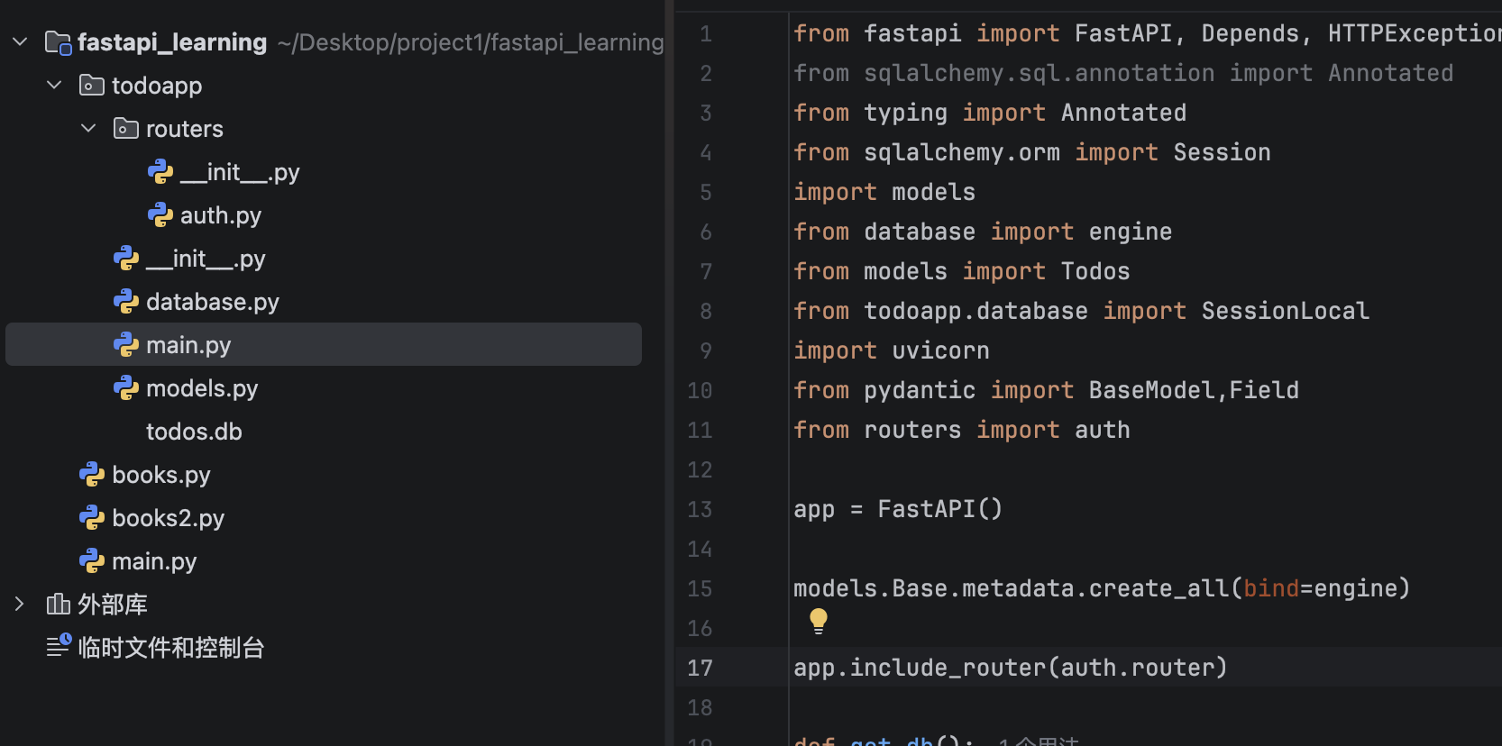This screenshot has width=1502, height=746.
Task: Select the routers folder
Action: pos(185,129)
